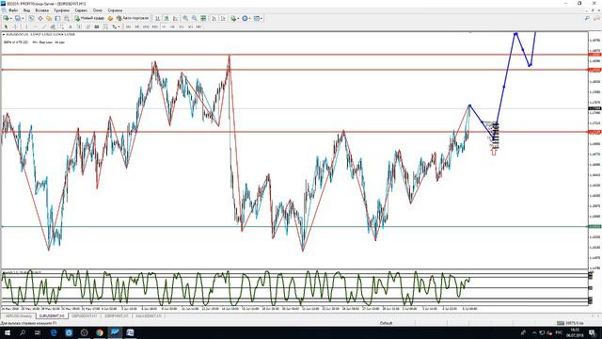
Task: Open the Profiles toolbar icon
Action: coord(17,18)
